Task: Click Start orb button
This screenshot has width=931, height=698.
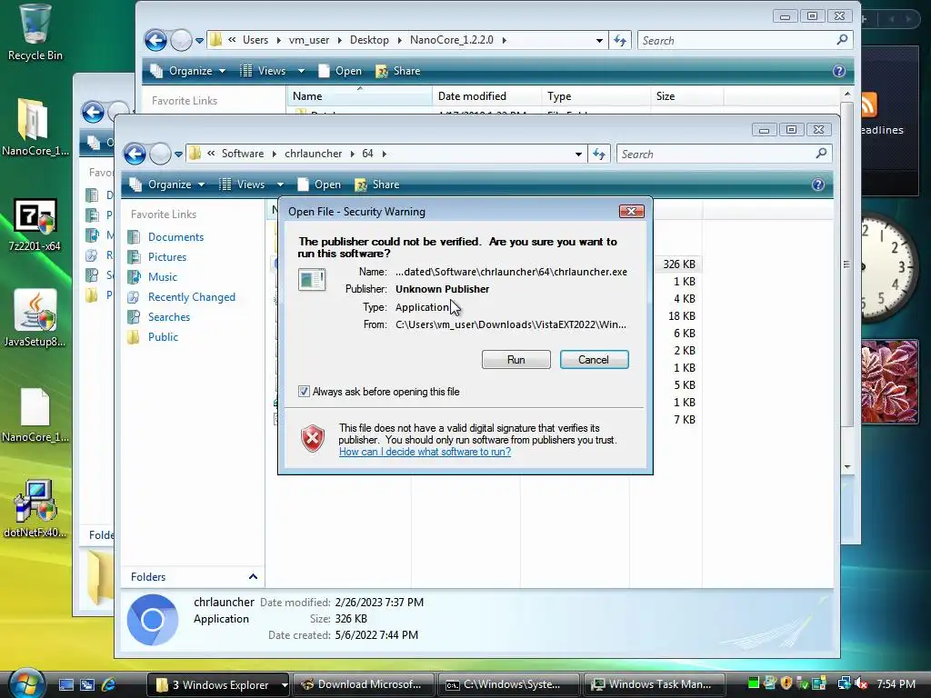Action: click(26, 683)
